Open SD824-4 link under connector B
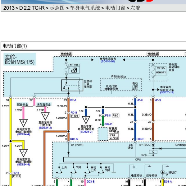Image resolution: width=186 pixels, height=186 pixels. 24,134
